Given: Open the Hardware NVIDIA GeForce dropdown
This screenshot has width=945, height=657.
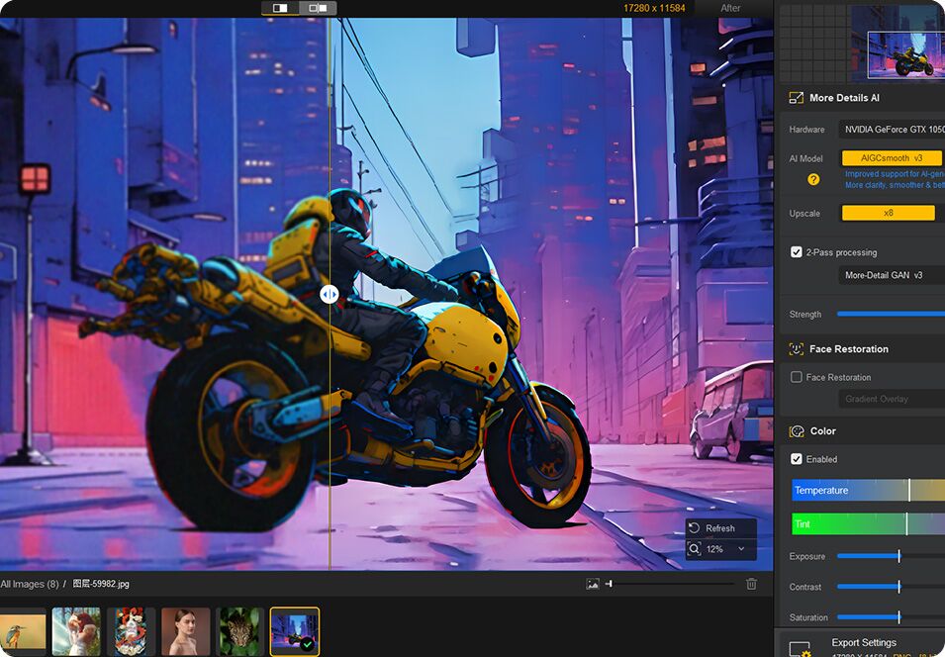Looking at the screenshot, I should tap(892, 130).
